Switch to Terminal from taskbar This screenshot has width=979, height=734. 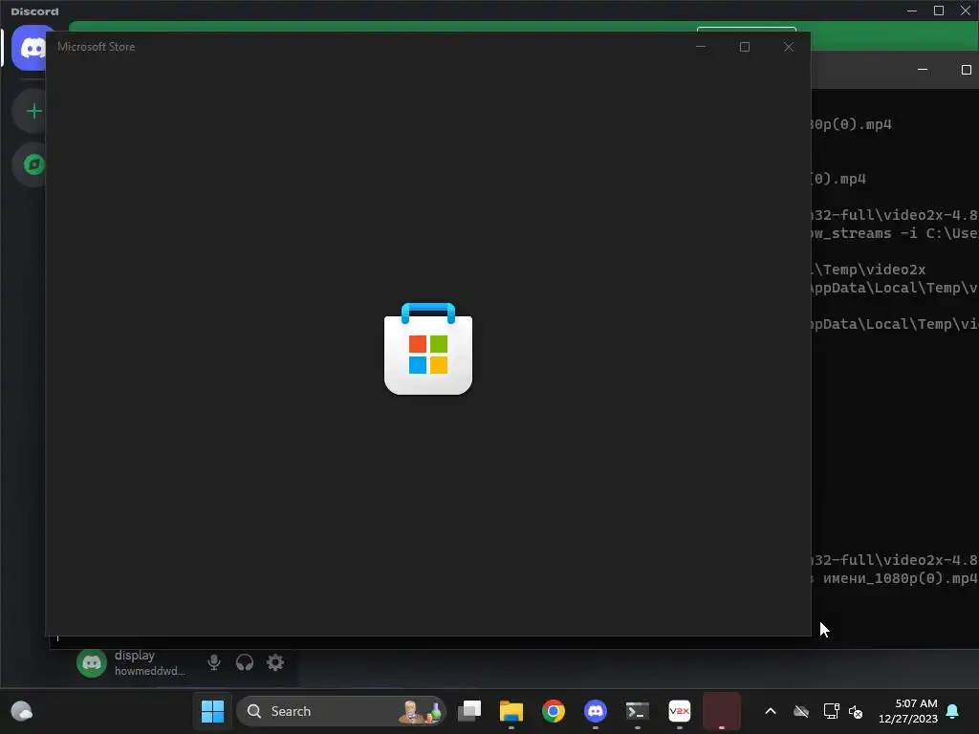638,711
